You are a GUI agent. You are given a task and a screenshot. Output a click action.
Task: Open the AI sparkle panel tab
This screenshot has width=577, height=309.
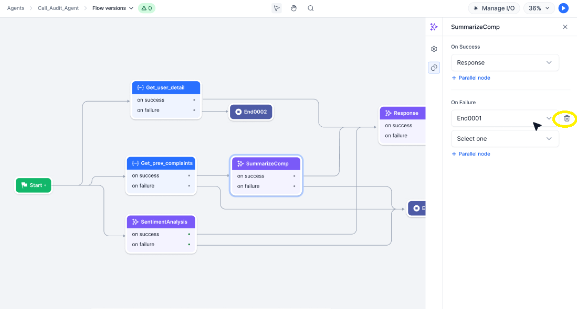pos(434,27)
